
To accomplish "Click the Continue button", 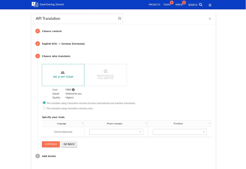I will [x=51, y=144].
